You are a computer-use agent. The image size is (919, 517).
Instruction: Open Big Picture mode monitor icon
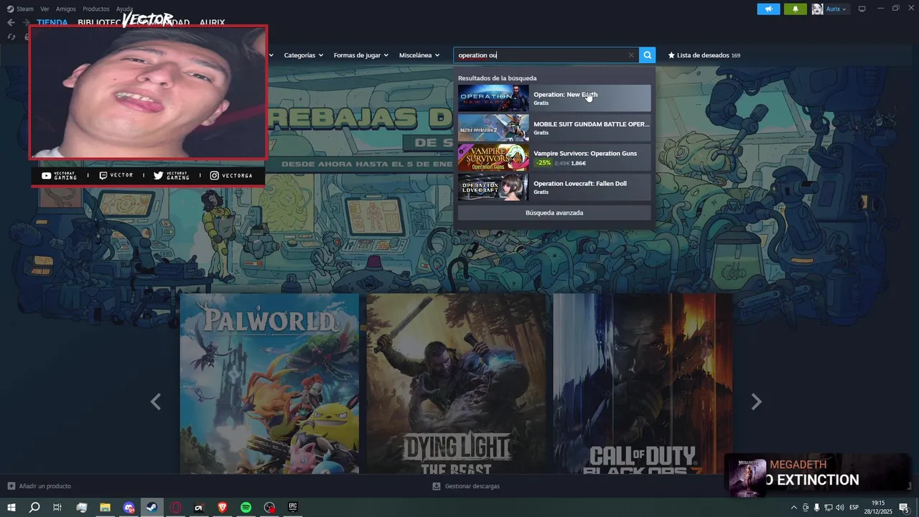[x=862, y=9]
